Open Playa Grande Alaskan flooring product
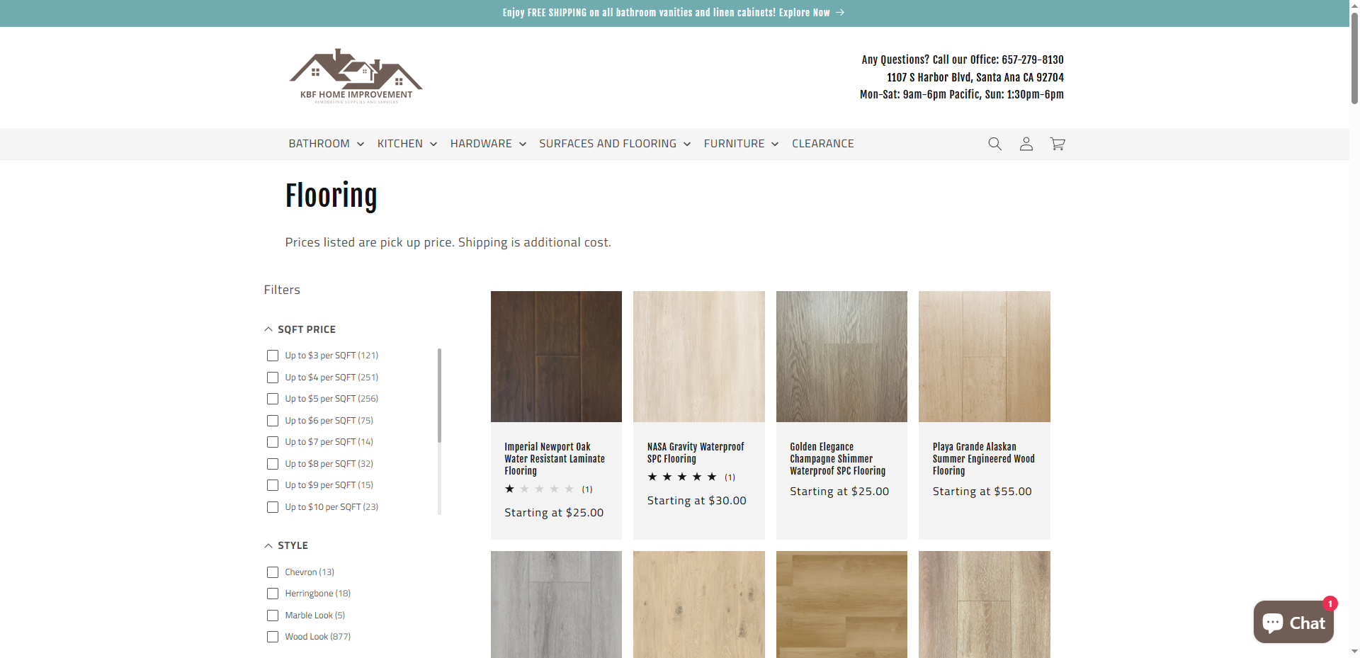1360x658 pixels. (984, 458)
